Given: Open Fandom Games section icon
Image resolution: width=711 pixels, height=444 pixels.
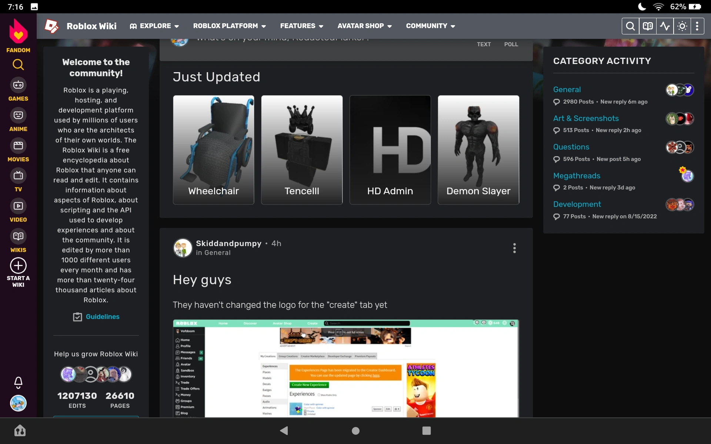Looking at the screenshot, I should (x=18, y=85).
